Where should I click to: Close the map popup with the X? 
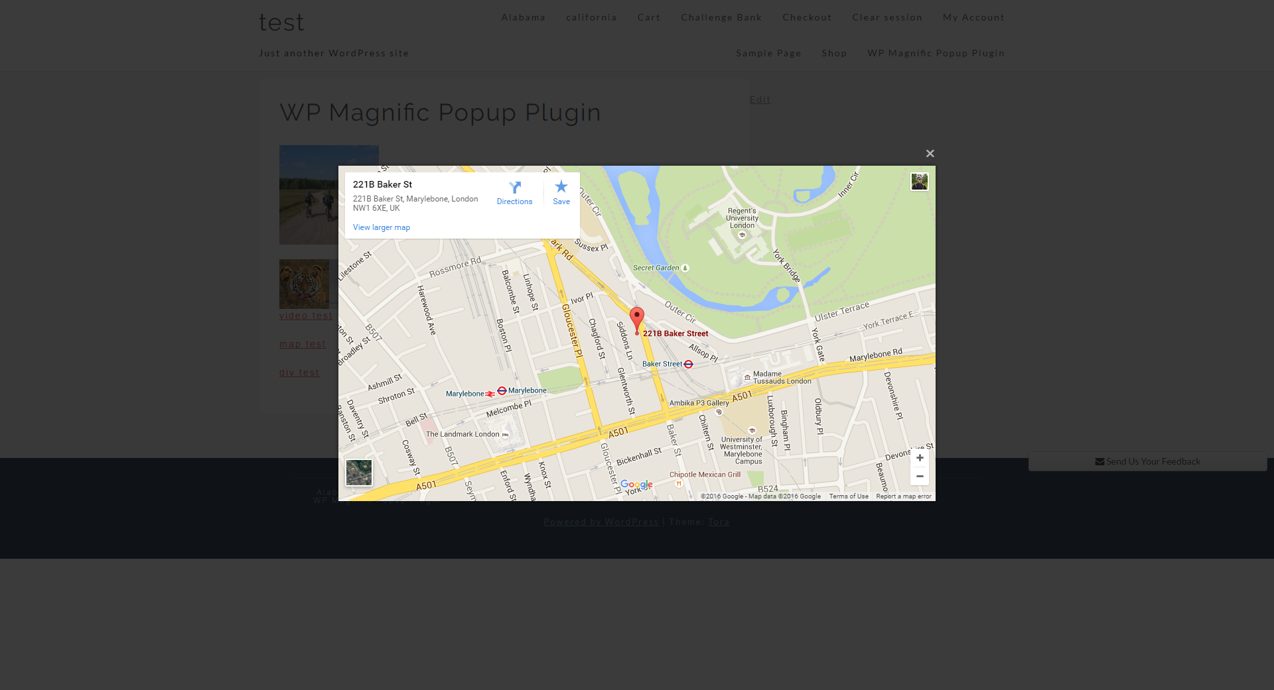click(930, 154)
